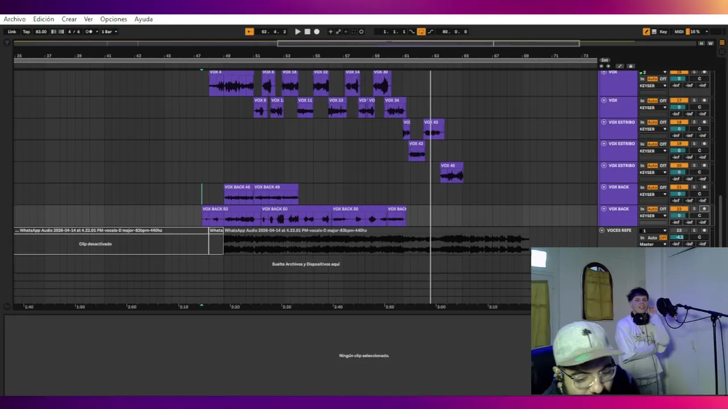Click the Capture MIDI icon
The width and height of the screenshot is (728, 409).
pyautogui.click(x=353, y=32)
